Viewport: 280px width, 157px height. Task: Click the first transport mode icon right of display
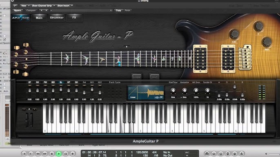pos(207,154)
